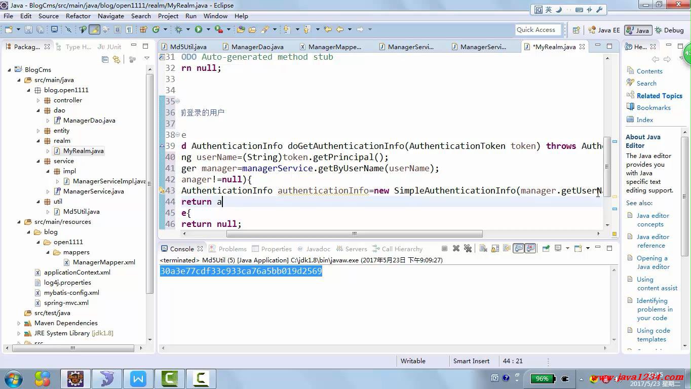Click the Last Edit Location icon
Image resolution: width=691 pixels, height=389 pixels.
327,29
